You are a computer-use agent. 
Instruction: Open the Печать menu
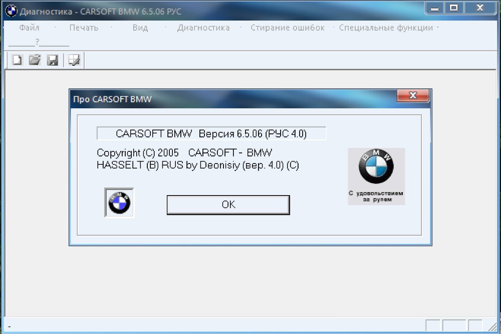pyautogui.click(x=84, y=28)
